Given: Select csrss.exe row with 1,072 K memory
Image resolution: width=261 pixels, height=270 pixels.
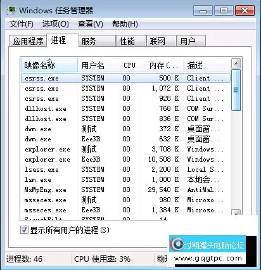Looking at the screenshot, I should point(125,88).
